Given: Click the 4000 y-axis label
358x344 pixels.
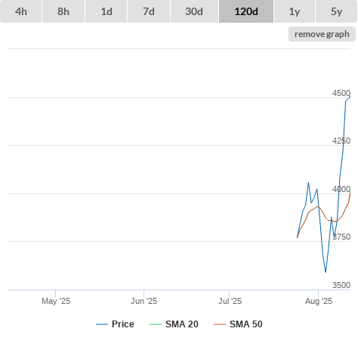Looking at the screenshot, I should [x=341, y=189].
